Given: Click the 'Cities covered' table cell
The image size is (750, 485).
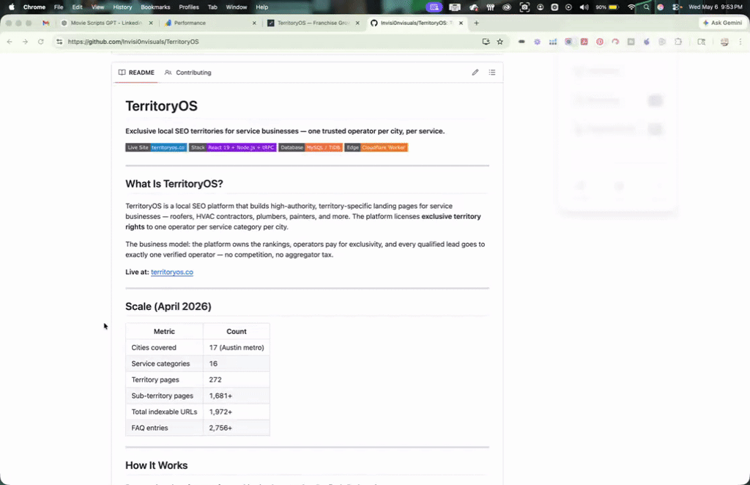Looking at the screenshot, I should point(165,347).
